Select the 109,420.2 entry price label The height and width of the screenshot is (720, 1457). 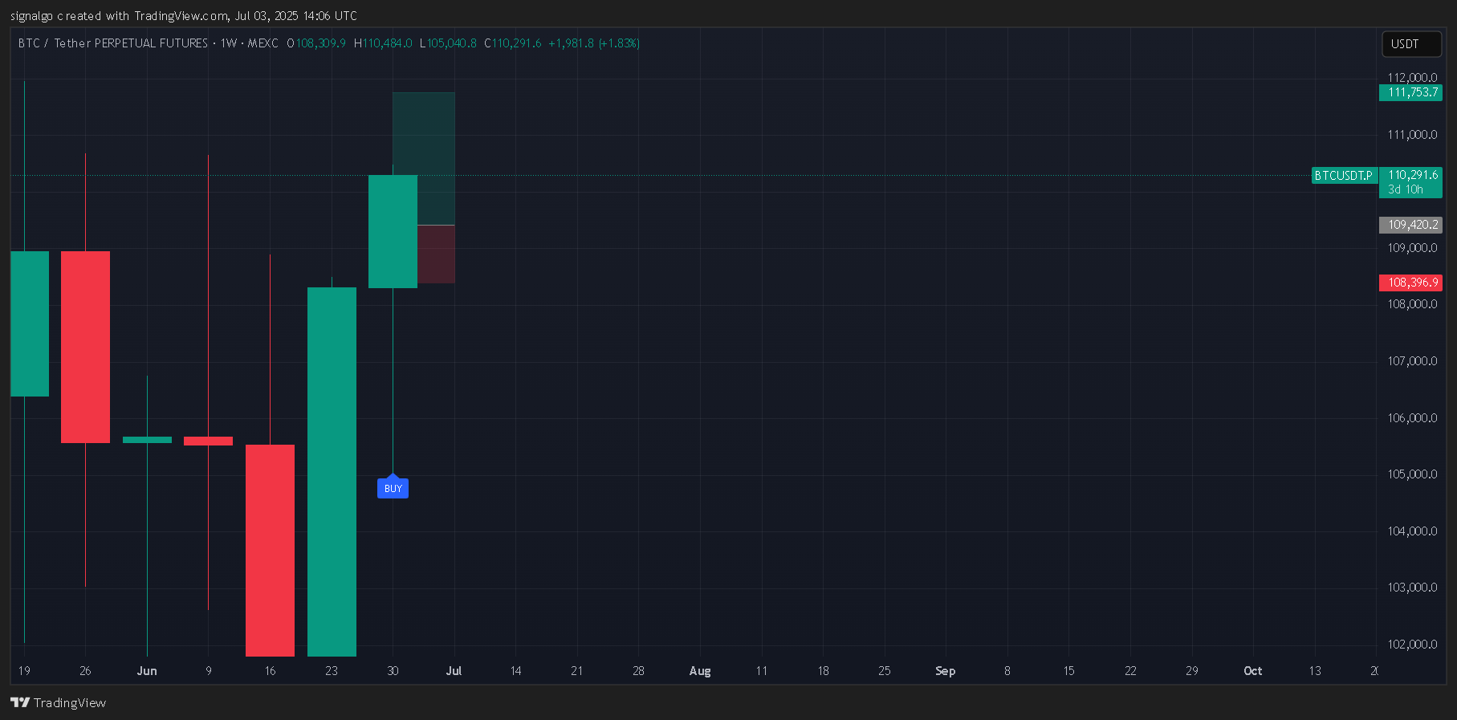point(1410,225)
